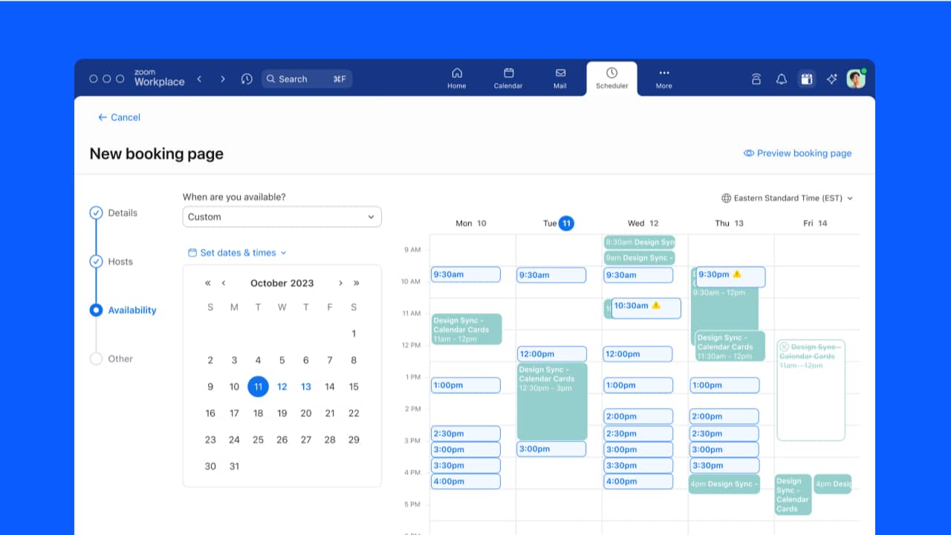Image resolution: width=951 pixels, height=535 pixels.
Task: Open the Mail tab
Action: (560, 78)
